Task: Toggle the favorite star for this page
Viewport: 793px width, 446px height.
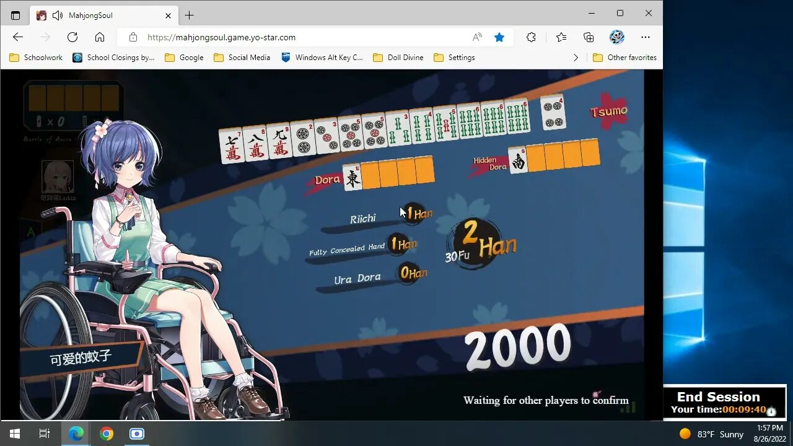Action: click(x=499, y=37)
